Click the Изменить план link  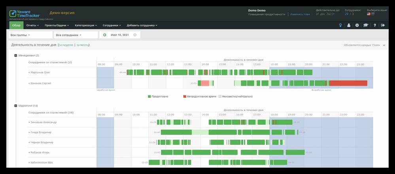[x=300, y=14]
